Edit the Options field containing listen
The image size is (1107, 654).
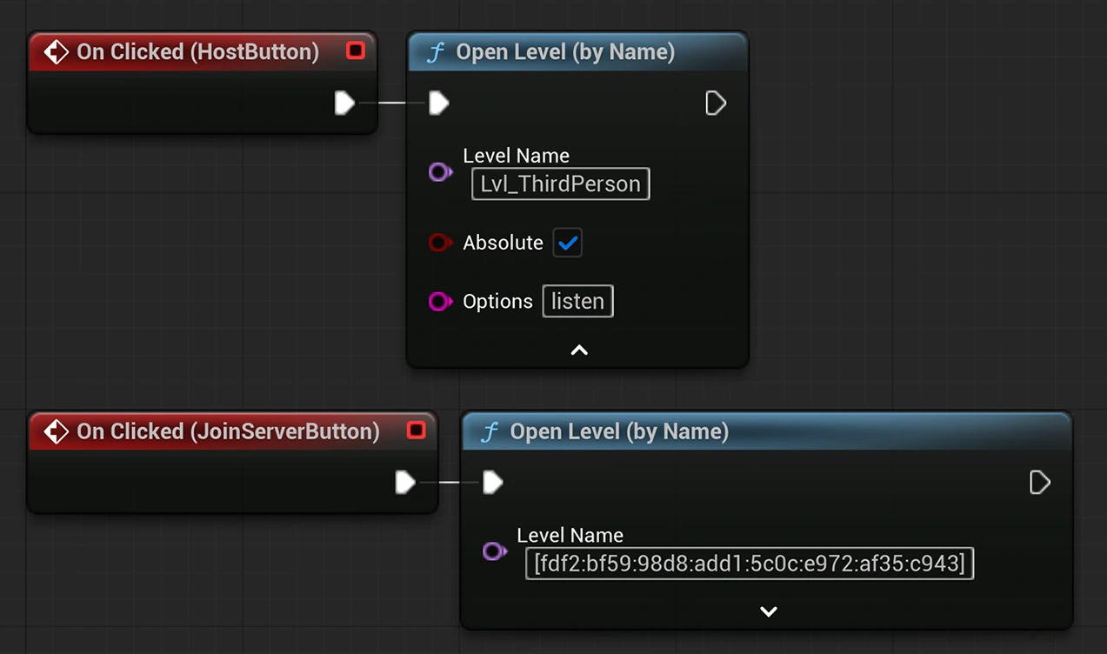tap(578, 301)
